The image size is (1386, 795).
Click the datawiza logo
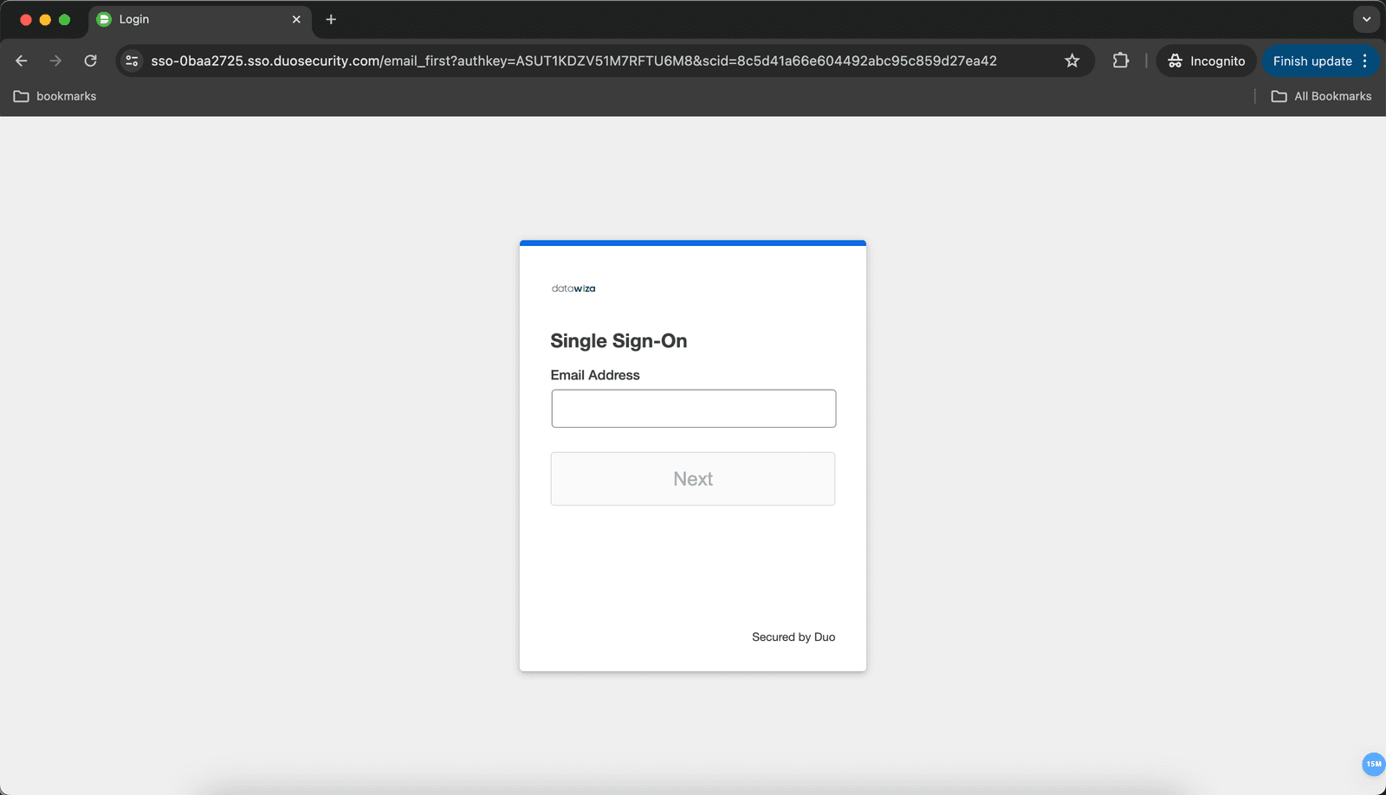click(x=573, y=288)
